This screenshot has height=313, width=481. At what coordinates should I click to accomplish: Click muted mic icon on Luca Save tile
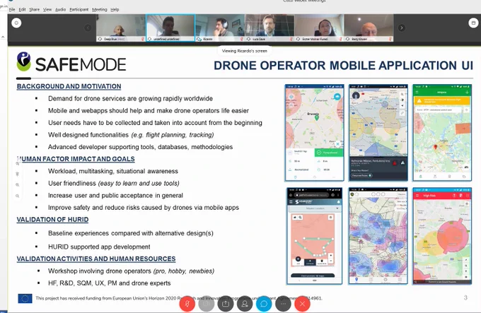291,39
